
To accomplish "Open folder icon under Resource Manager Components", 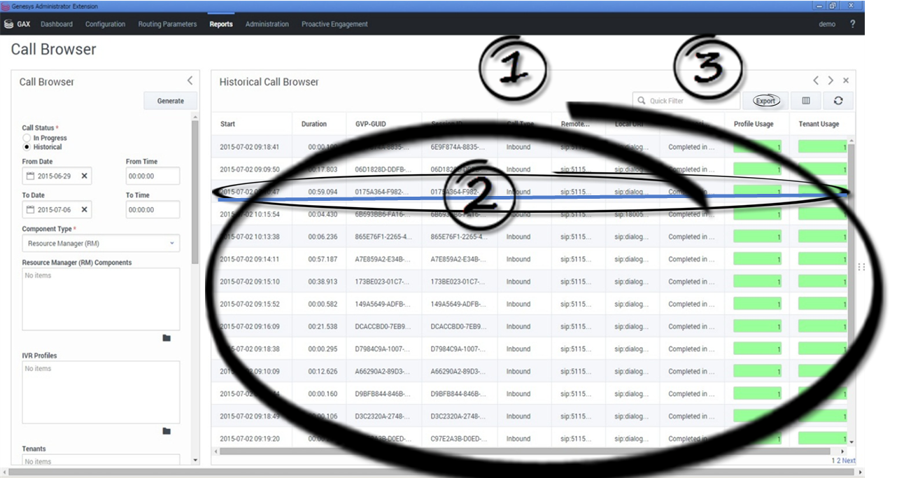I will click(x=167, y=338).
